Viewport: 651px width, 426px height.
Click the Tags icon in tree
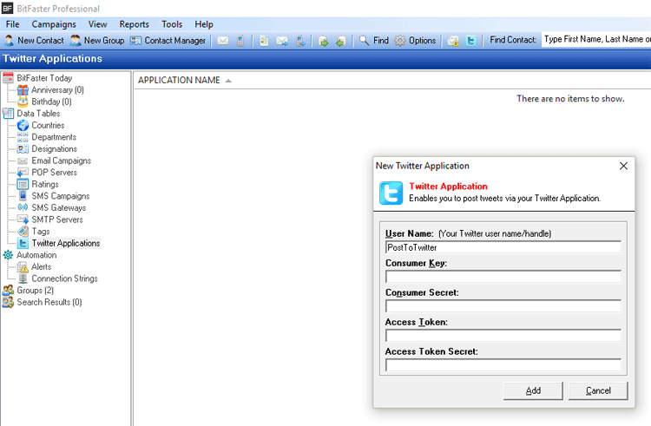[23, 232]
